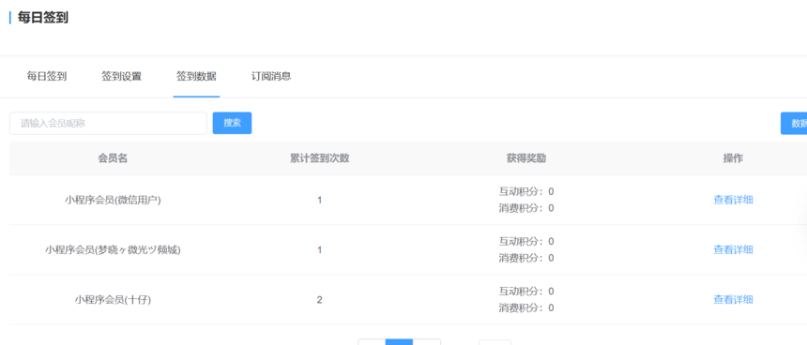Open 查看详细 for 小程序会员(十仔)
807x345 pixels.
point(733,300)
